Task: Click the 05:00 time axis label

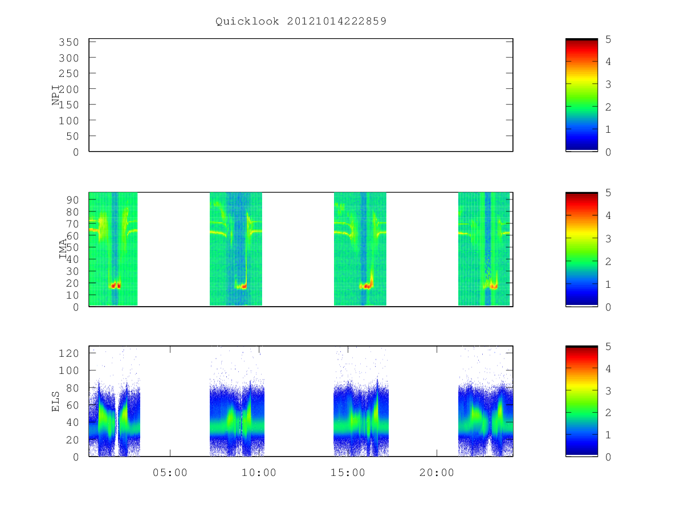Action: 170,473
